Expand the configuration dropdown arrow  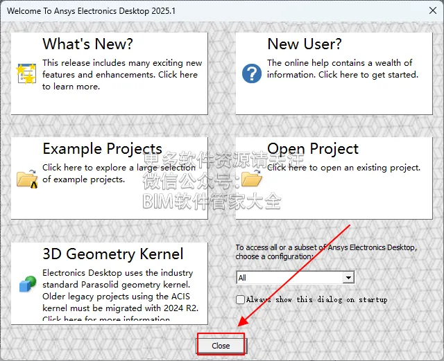348,278
